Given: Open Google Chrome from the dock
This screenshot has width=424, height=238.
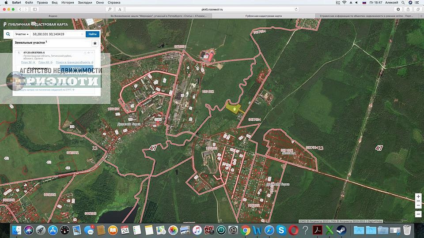Looking at the screenshot, I should pyautogui.click(x=245, y=230).
